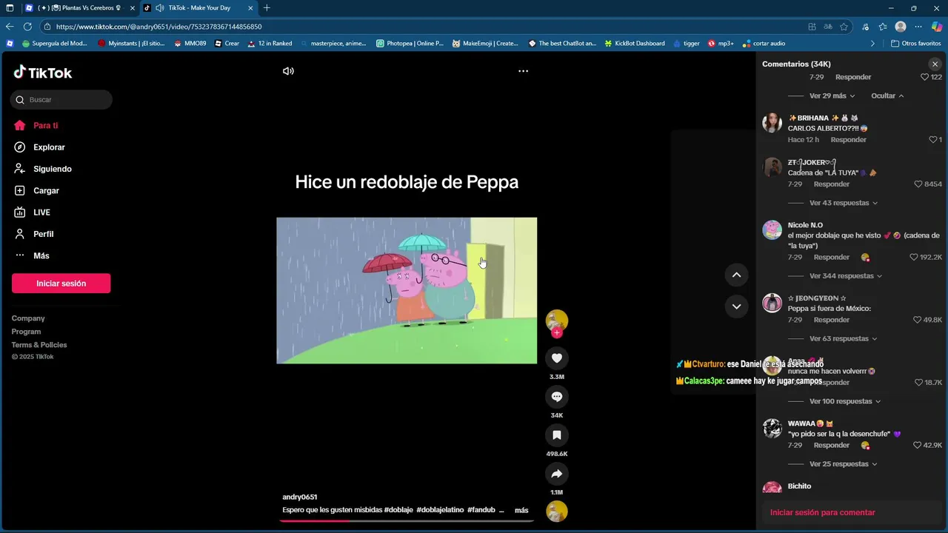The height and width of the screenshot is (533, 948).
Task: Click Iniciar sesión para comentar
Action: tap(822, 512)
